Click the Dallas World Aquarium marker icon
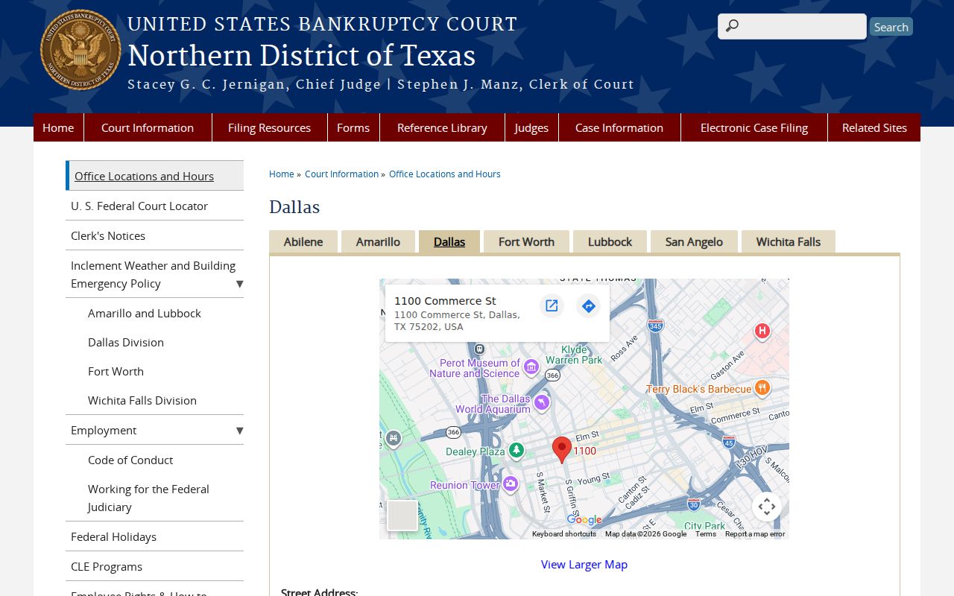The height and width of the screenshot is (596, 954). pyautogui.click(x=542, y=403)
